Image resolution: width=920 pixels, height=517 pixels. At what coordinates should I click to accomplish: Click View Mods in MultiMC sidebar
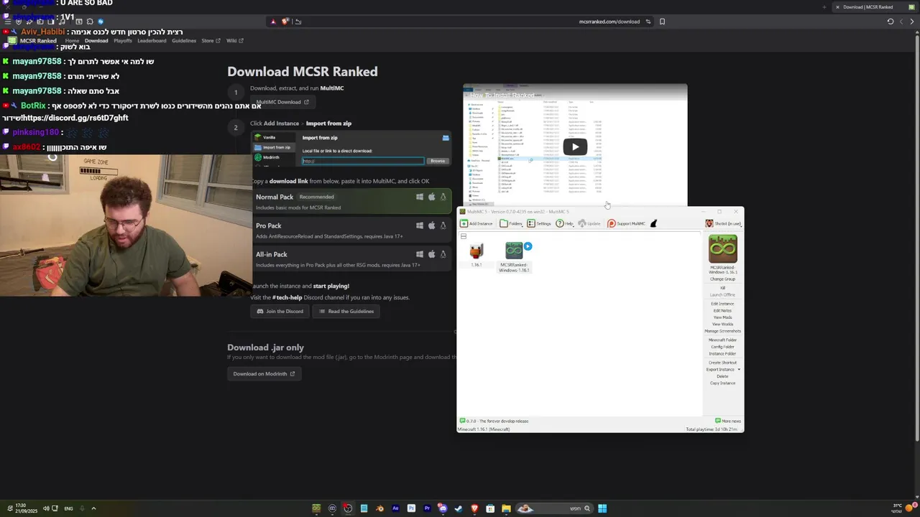click(722, 317)
